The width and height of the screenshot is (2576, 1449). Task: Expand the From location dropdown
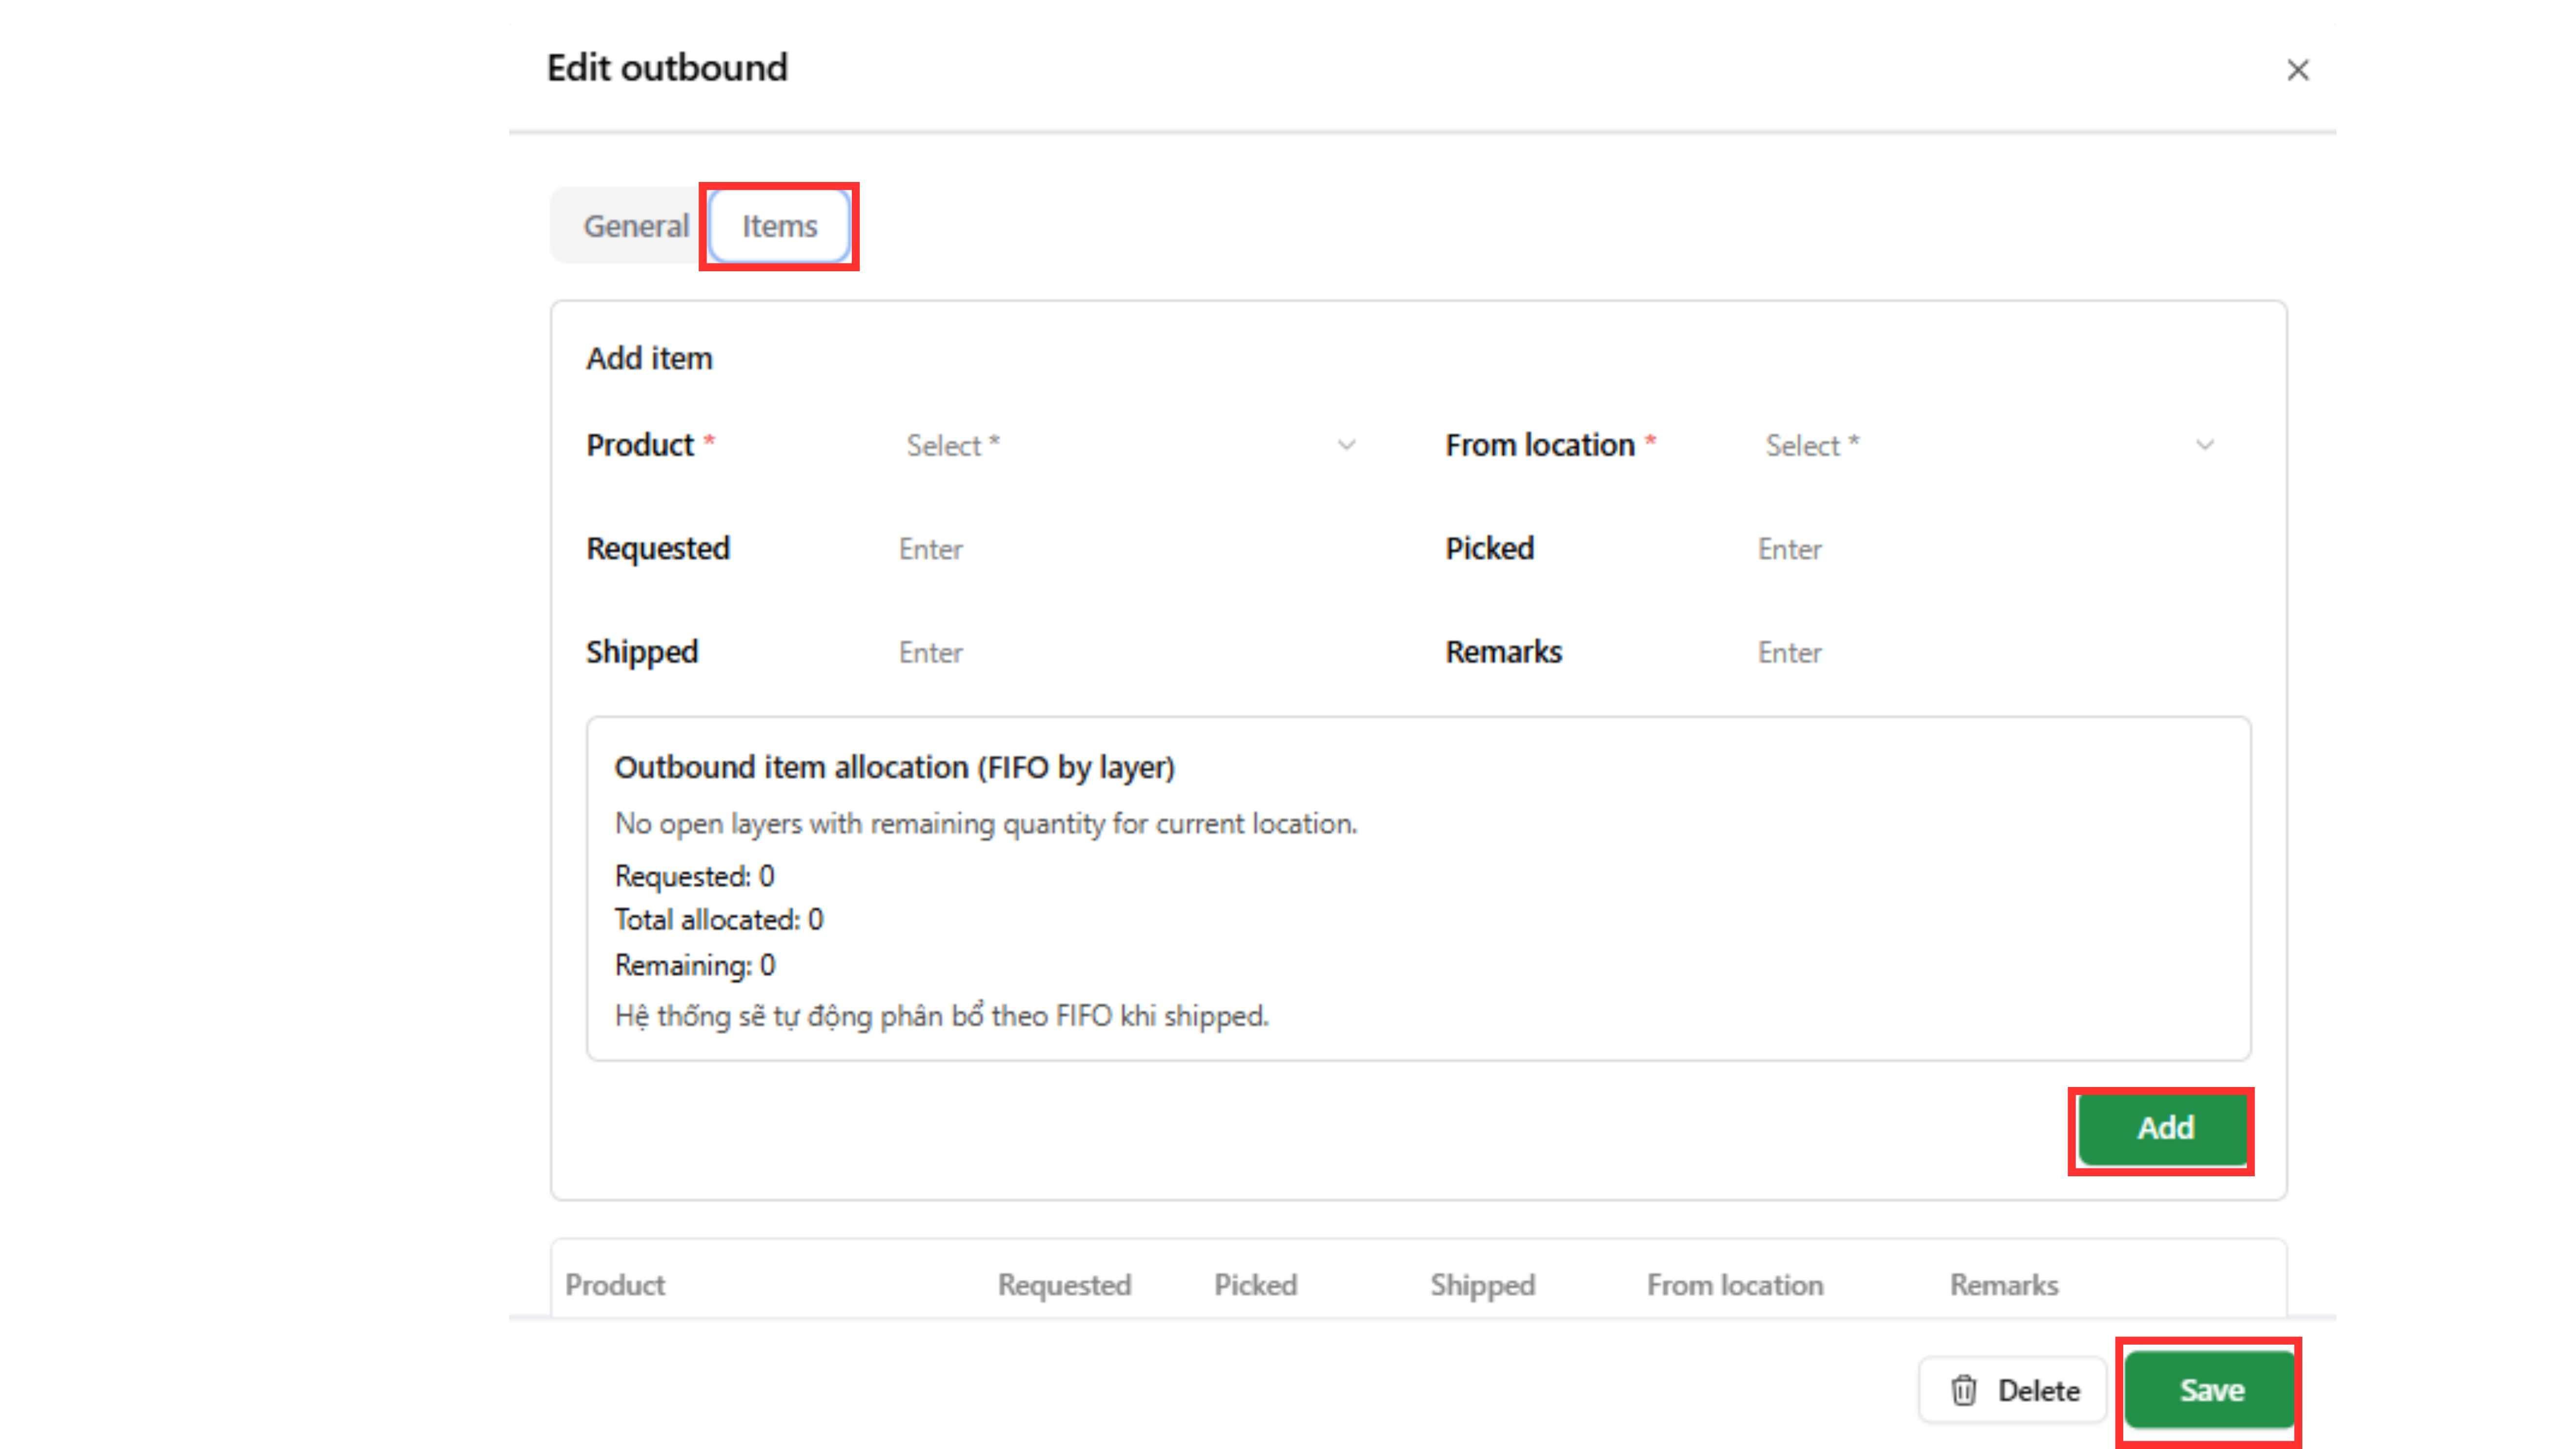pyautogui.click(x=1980, y=445)
